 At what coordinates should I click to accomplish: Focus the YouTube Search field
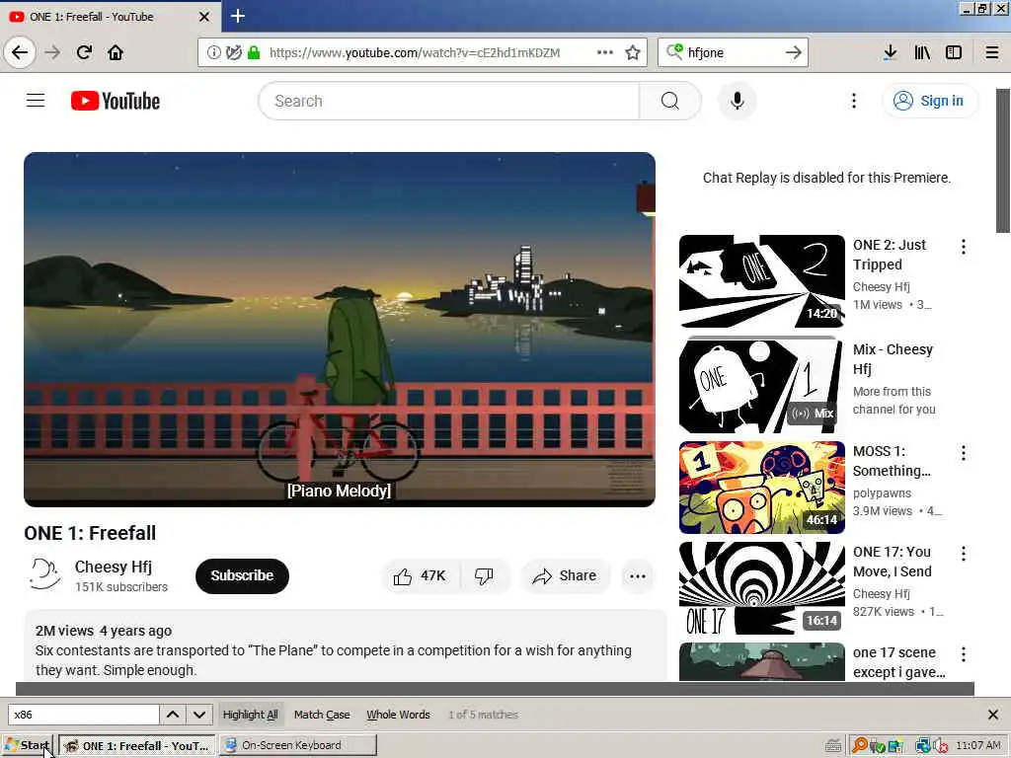448,101
